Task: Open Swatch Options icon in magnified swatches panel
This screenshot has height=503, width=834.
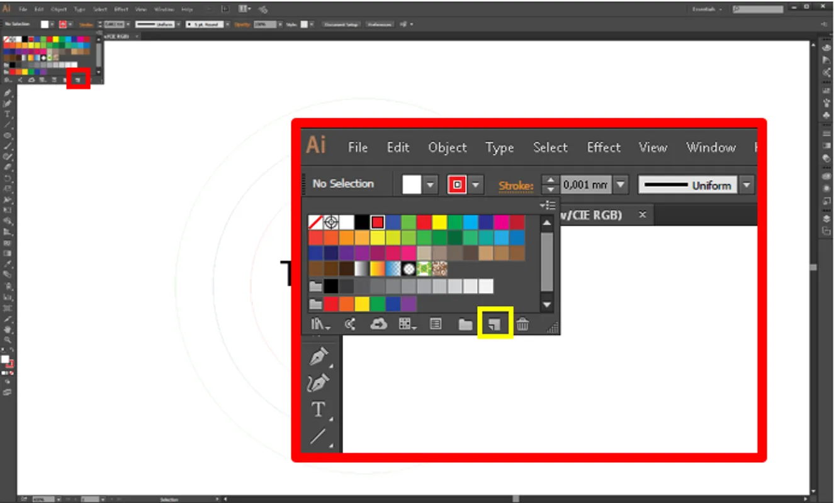Action: pyautogui.click(x=436, y=324)
